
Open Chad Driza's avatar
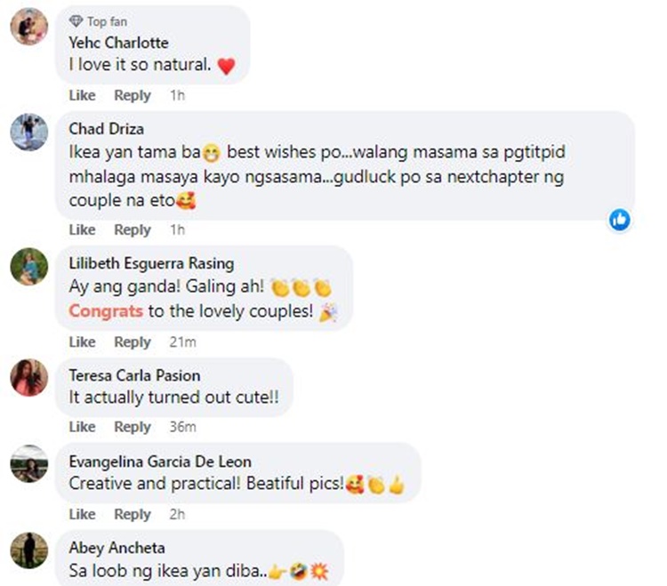coord(29,132)
